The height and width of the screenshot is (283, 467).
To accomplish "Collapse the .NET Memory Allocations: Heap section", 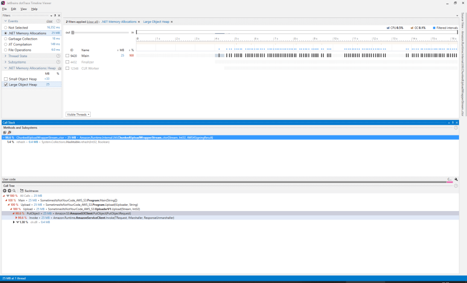I will (x=5, y=68).
